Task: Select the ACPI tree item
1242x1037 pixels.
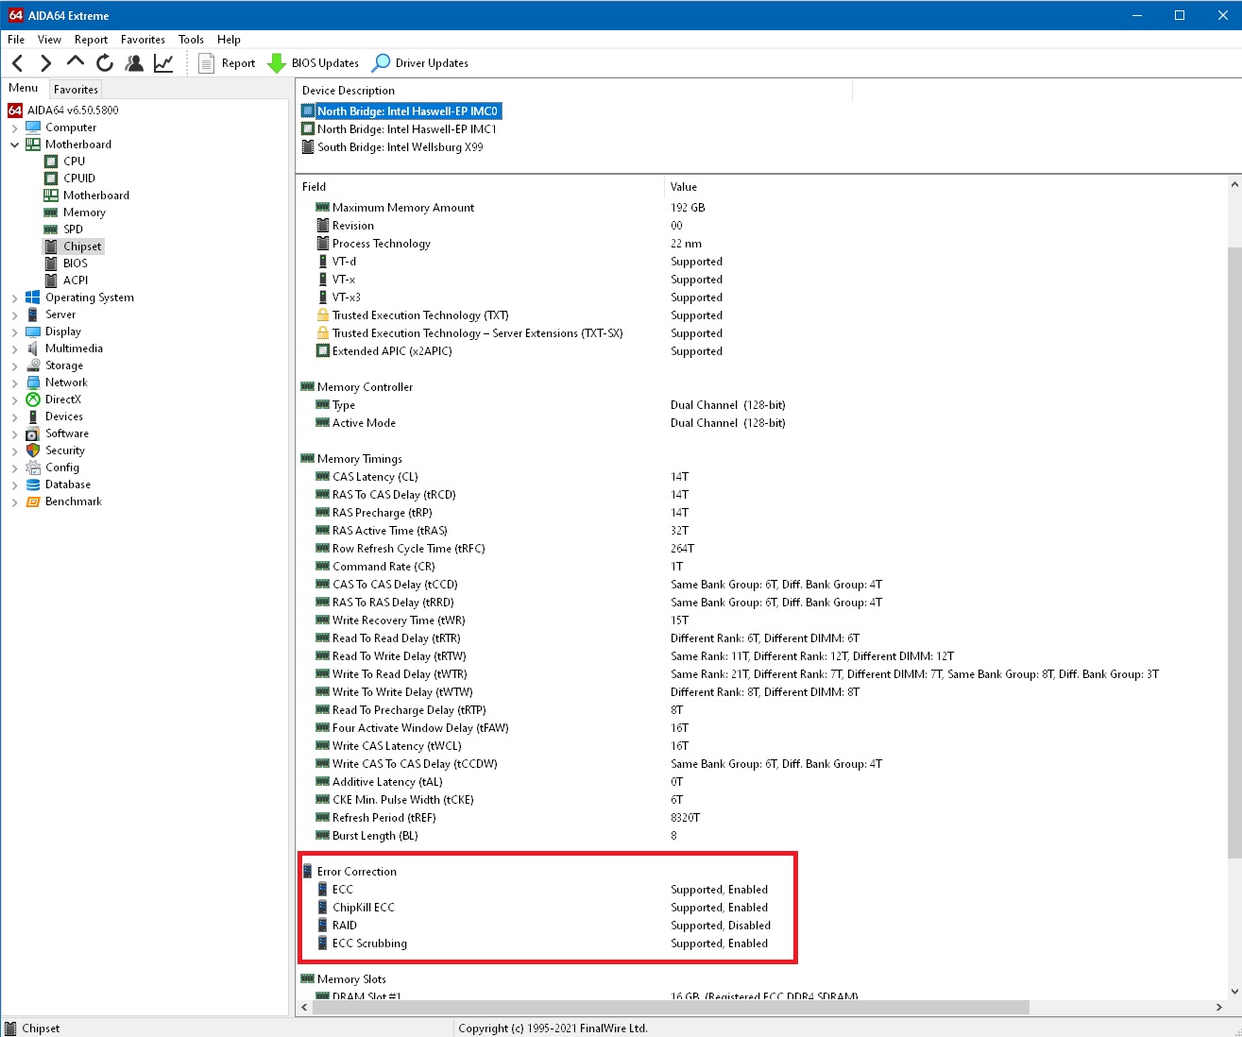Action: click(76, 280)
